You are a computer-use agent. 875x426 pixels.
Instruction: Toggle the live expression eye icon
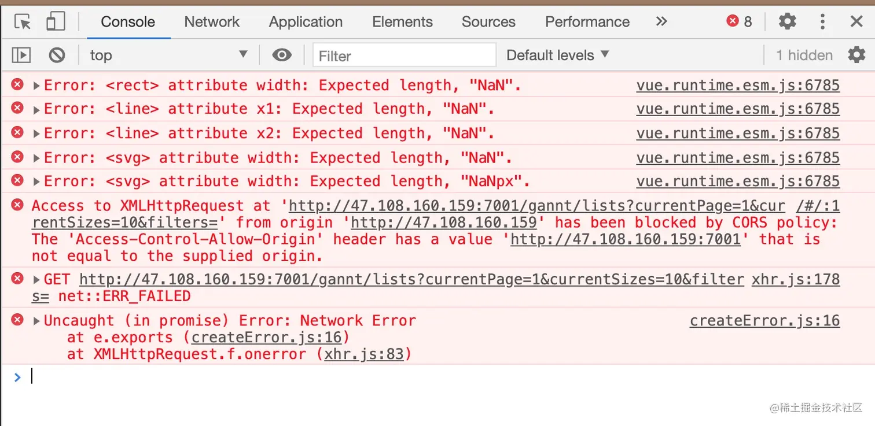pos(282,55)
